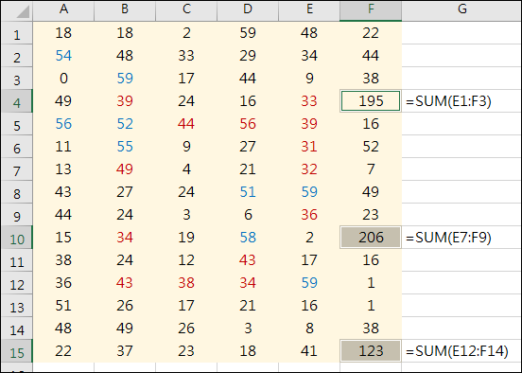Select column C header
522x373 pixels.
click(x=186, y=10)
